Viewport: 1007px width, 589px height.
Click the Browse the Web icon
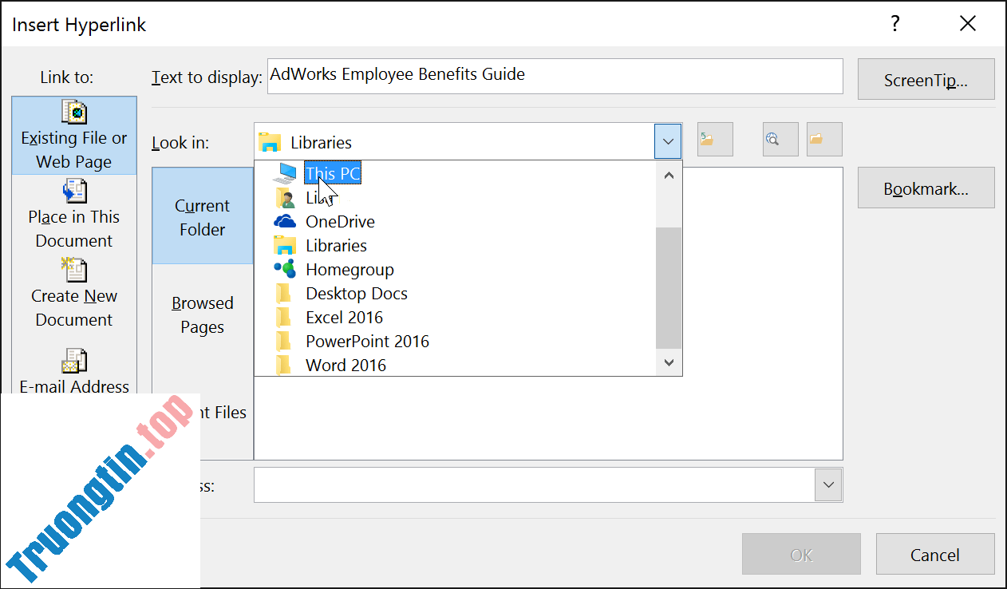click(780, 139)
